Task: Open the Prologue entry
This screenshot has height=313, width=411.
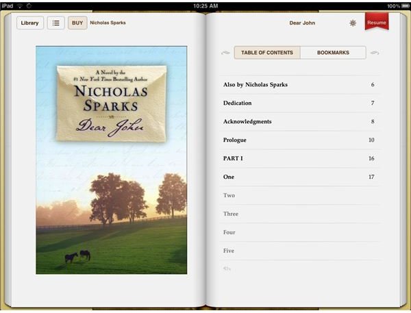Action: coord(299,140)
